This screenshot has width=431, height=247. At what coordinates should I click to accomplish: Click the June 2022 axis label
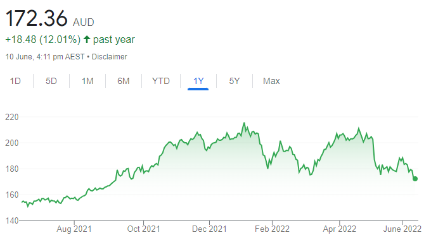point(402,229)
